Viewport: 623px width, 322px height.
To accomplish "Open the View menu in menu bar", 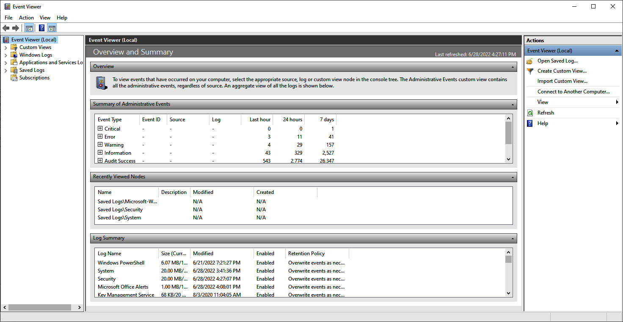I will click(45, 18).
